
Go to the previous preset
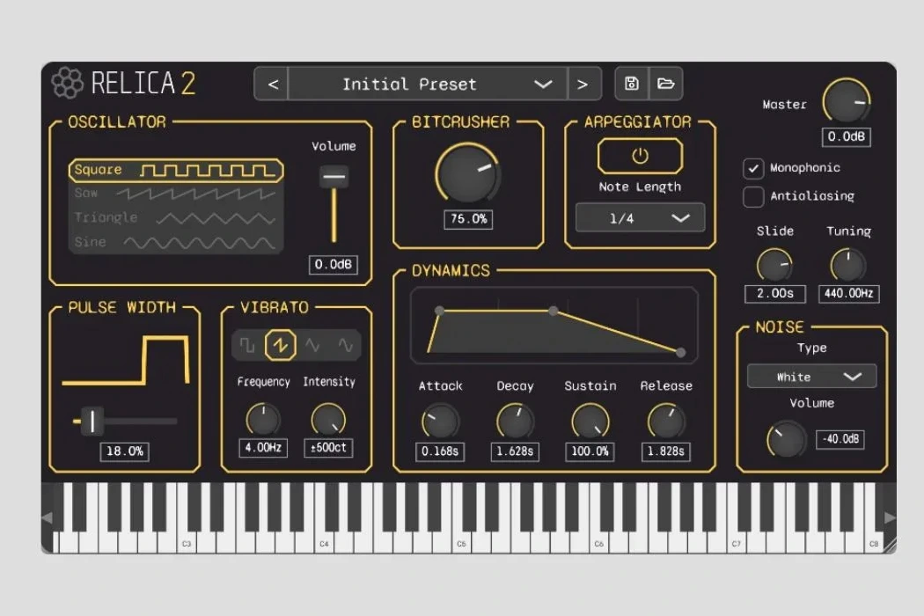(271, 84)
